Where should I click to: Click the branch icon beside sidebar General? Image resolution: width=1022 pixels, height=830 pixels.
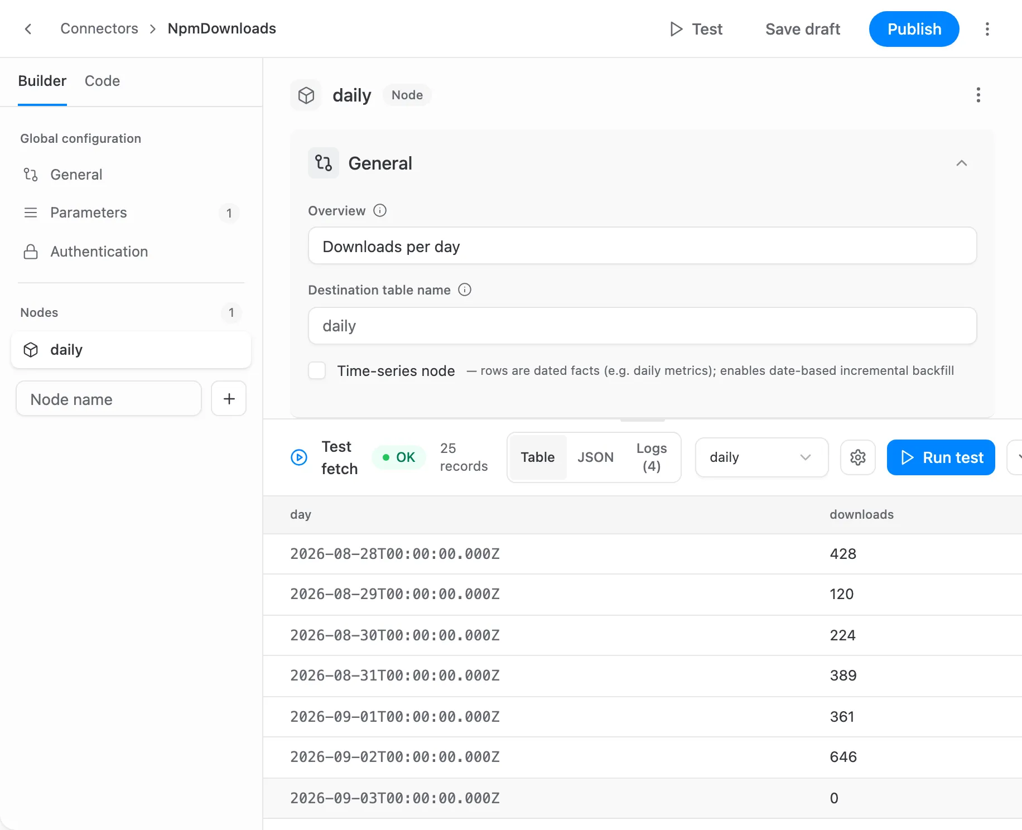[x=31, y=175]
